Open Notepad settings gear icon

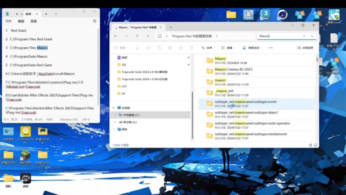95,21
